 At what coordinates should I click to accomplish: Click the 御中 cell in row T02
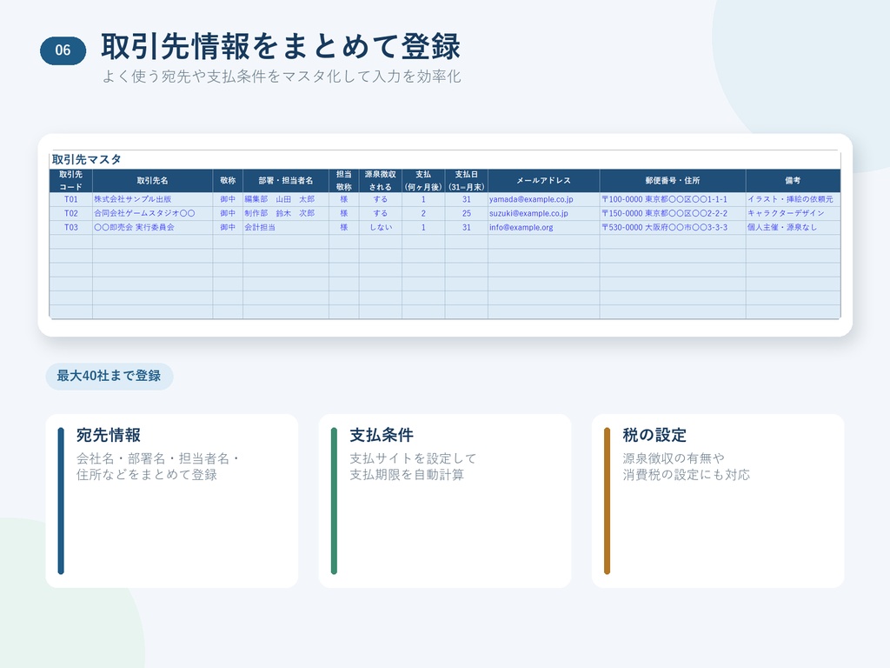coord(228,214)
